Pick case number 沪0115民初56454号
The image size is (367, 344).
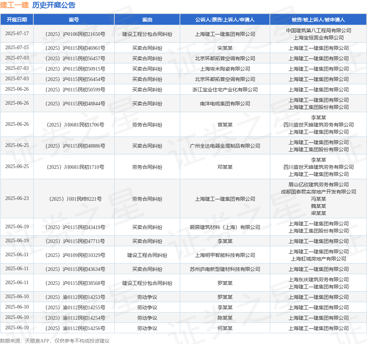(75, 79)
